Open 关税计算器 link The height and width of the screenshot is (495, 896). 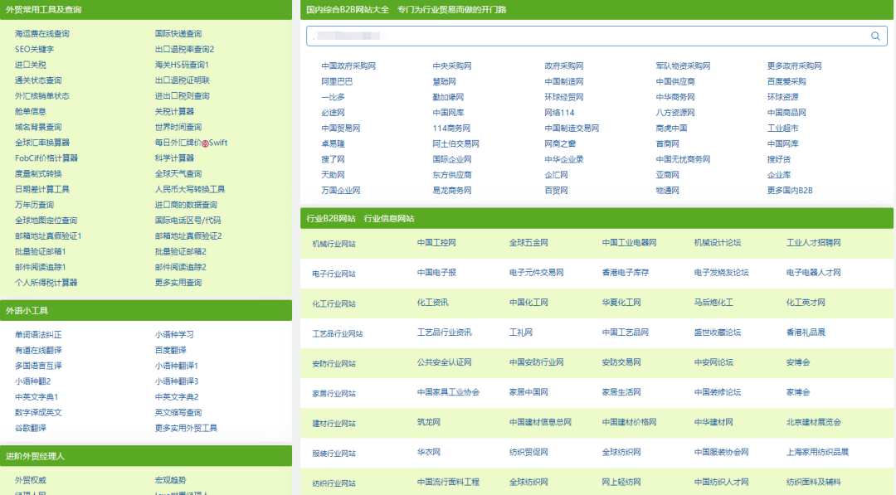[174, 111]
